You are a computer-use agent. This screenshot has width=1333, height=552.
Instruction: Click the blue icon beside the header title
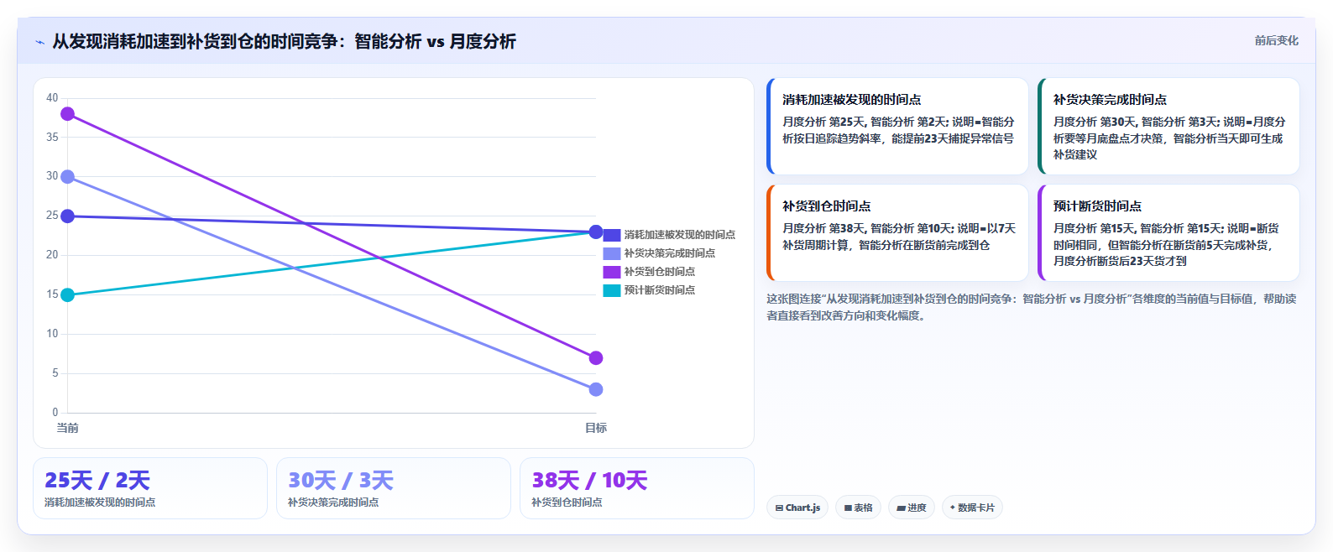coord(39,42)
